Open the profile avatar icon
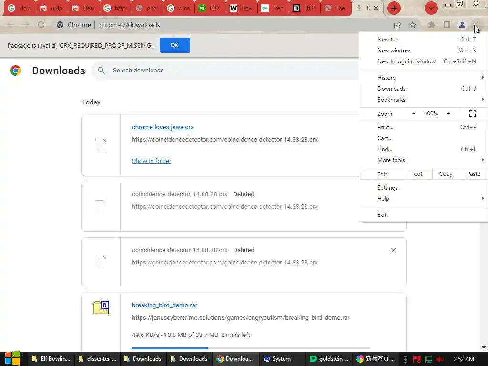 click(462, 25)
